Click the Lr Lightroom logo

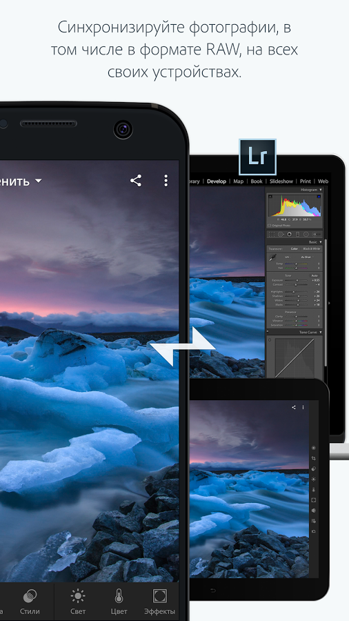257,157
